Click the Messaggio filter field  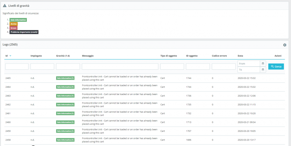click(120, 66)
